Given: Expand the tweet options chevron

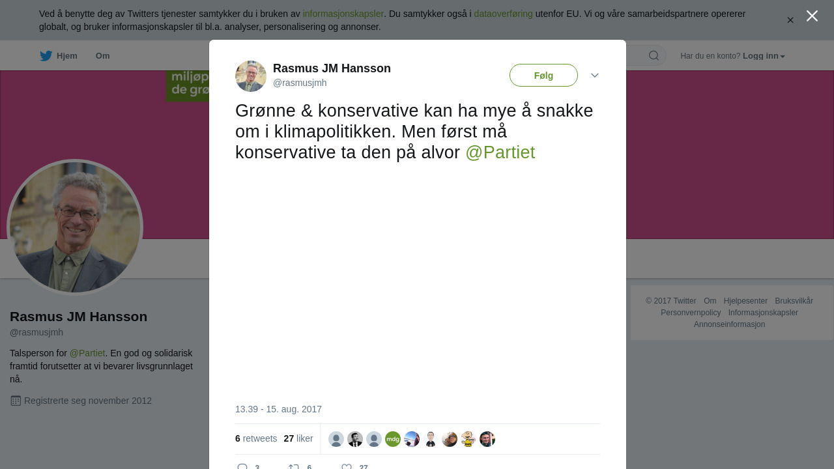Looking at the screenshot, I should [x=595, y=76].
